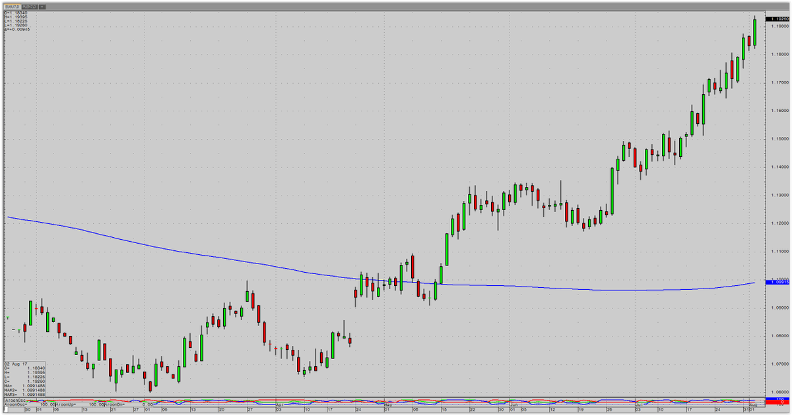Viewport: 792px width, 415px height.
Task: Click the 1.15000 price axis label
Action: point(779,139)
